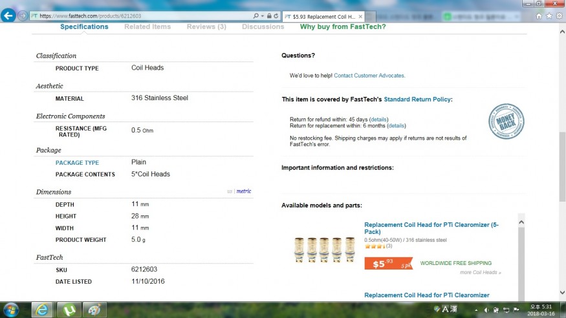
Task: Click the Hanja 漢 input mode icon
Action: click(x=453, y=310)
